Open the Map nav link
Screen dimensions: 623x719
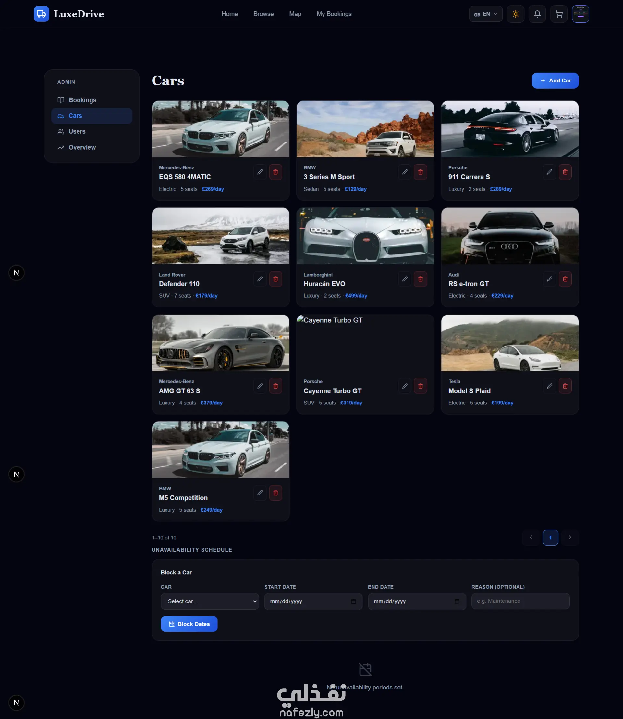[x=295, y=14]
